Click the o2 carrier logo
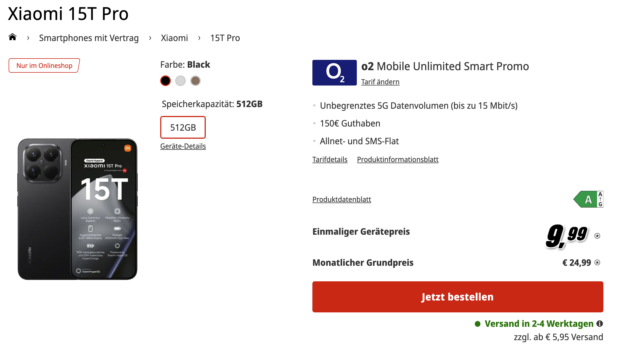The image size is (617, 354). (x=334, y=72)
